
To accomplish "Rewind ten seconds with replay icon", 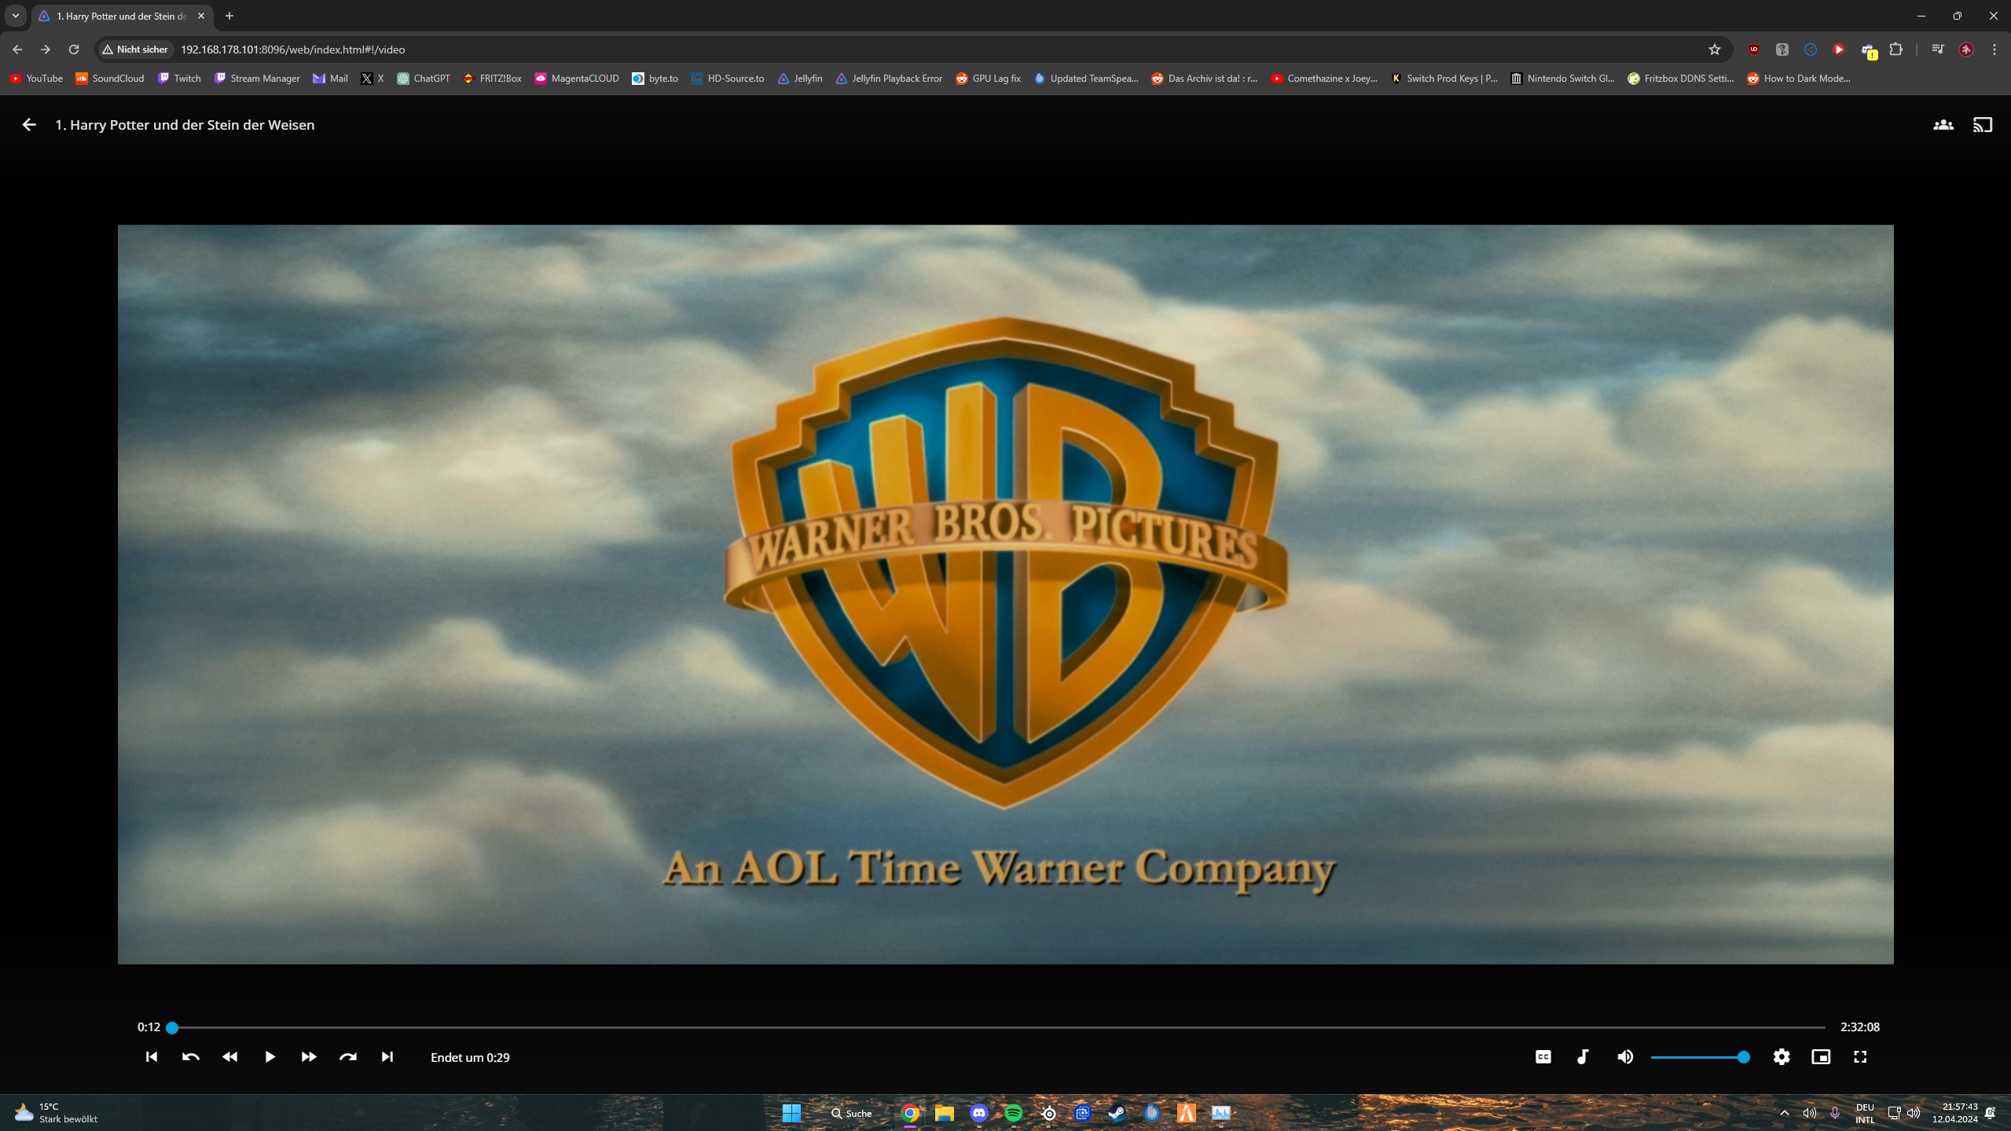I will click(191, 1057).
